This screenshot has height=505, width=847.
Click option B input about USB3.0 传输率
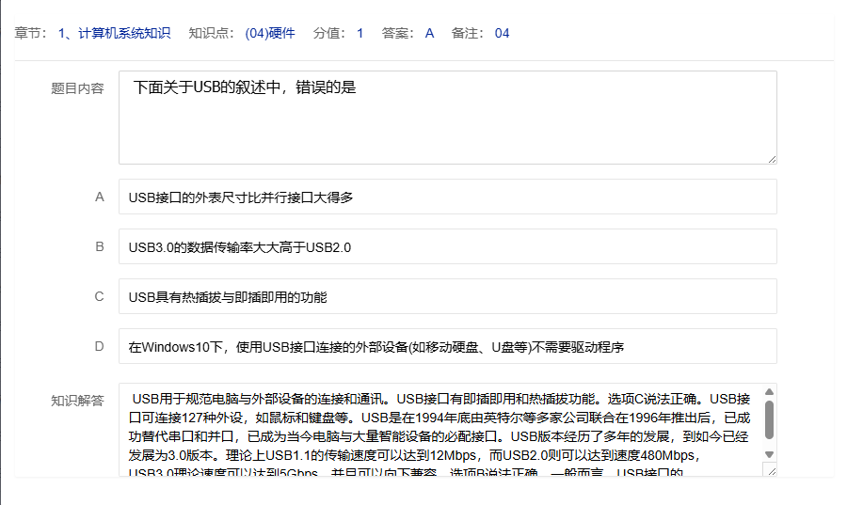[x=447, y=247]
